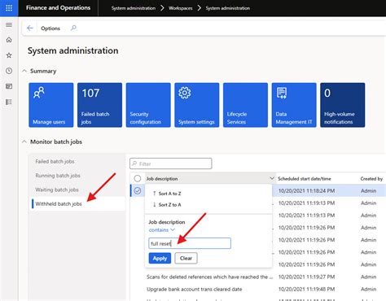The width and height of the screenshot is (386, 301).
Task: Open the Job description column dropdown arrow
Action: (271, 178)
